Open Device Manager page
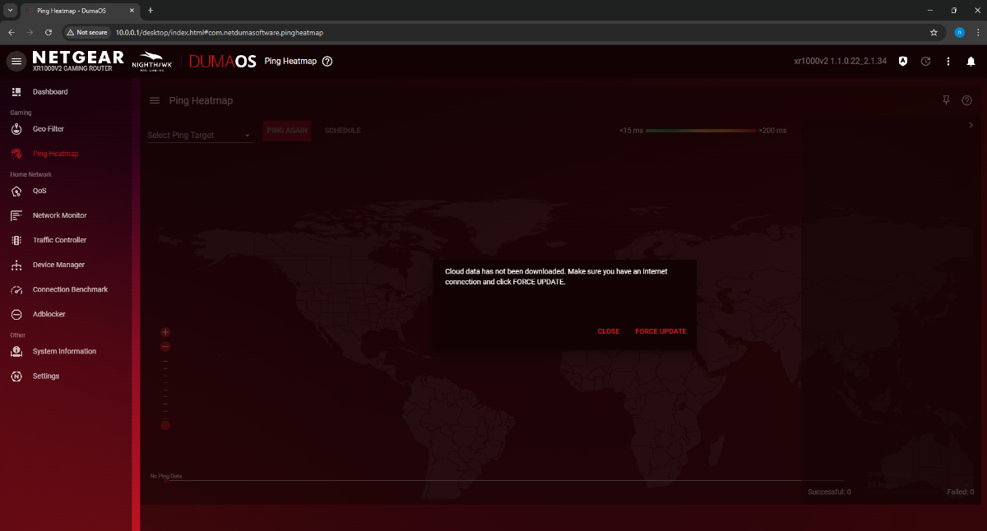987x531 pixels. click(58, 265)
